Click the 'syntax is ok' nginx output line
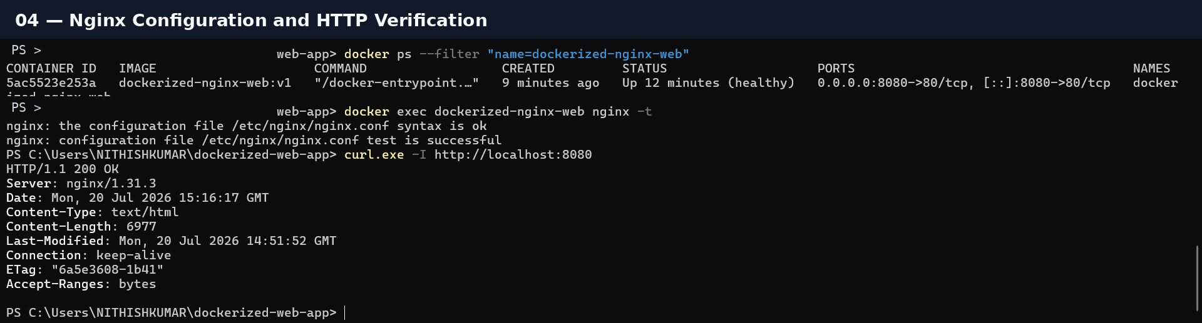Image resolution: width=1202 pixels, height=323 pixels. pyautogui.click(x=247, y=126)
